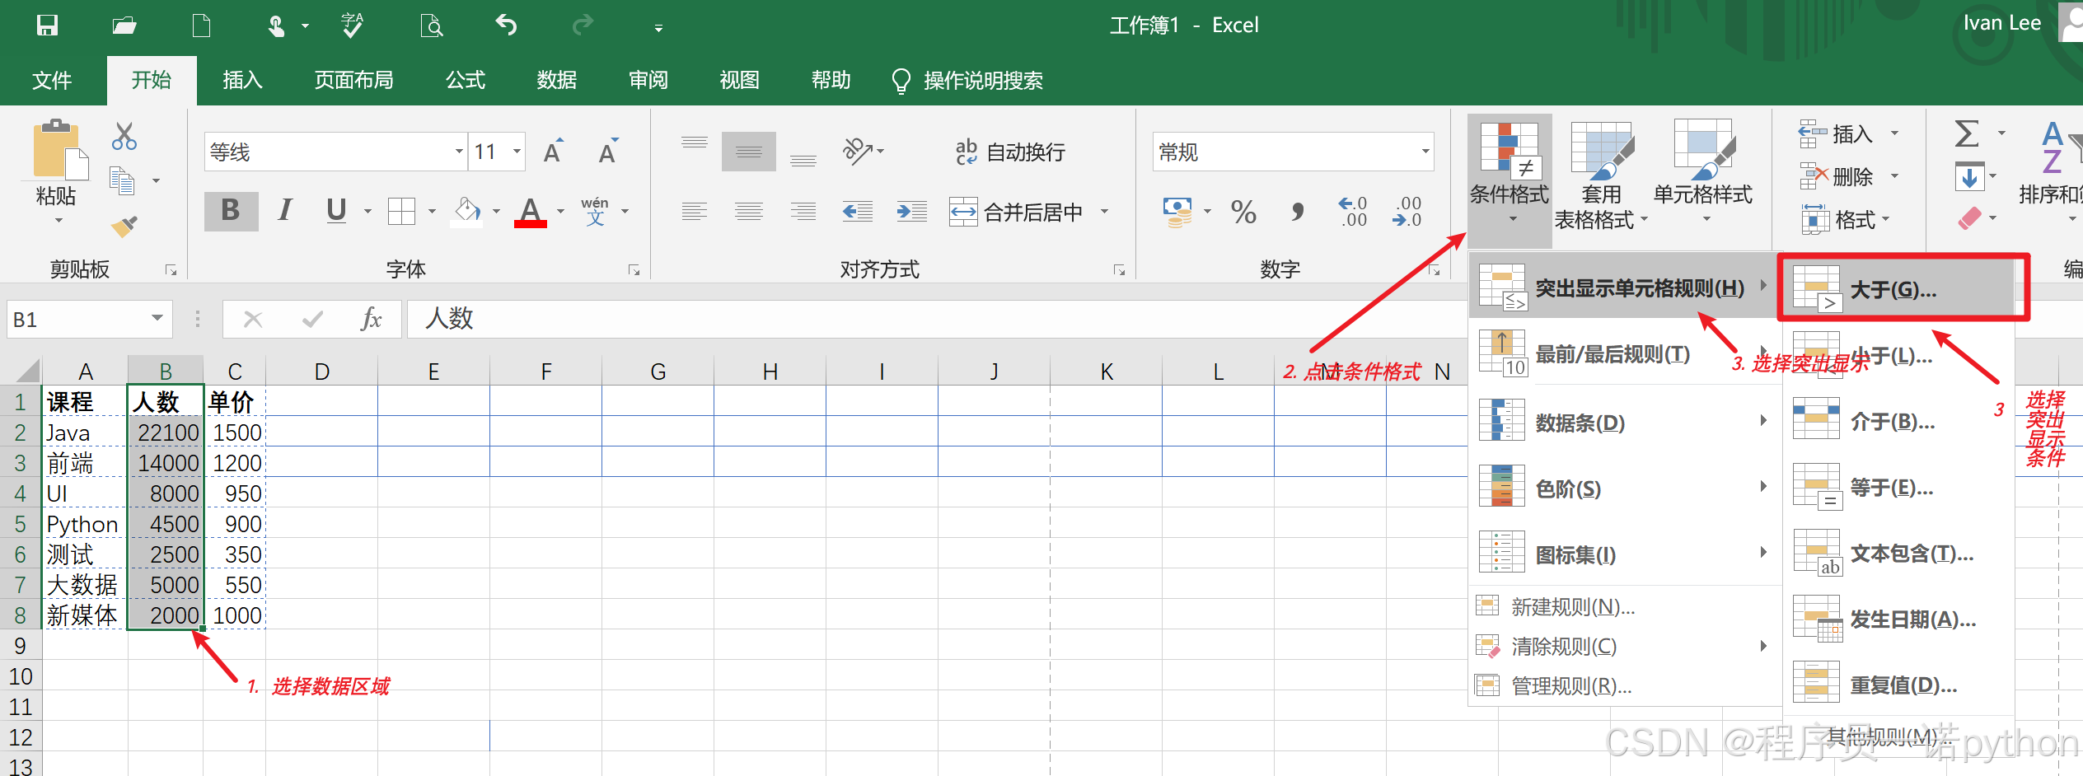
Task: Toggle center horizontal alignment
Action: point(748,213)
